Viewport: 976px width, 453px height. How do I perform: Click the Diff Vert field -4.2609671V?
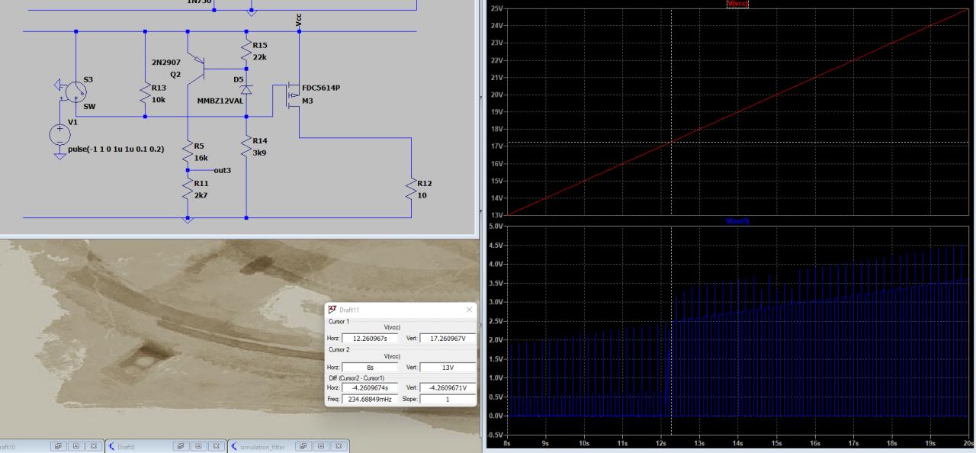448,388
